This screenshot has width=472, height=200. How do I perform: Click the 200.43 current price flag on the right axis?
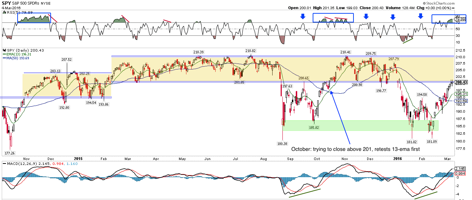click(460, 82)
